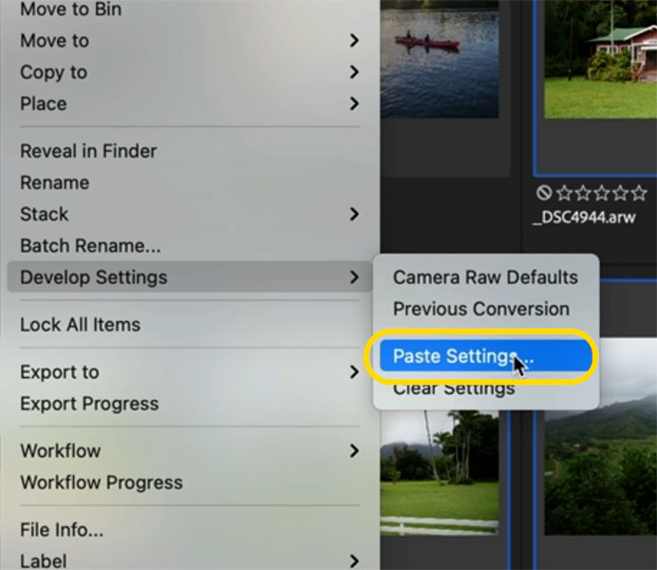Select the red house thumbnail
The width and height of the screenshot is (657, 570).
point(600,59)
